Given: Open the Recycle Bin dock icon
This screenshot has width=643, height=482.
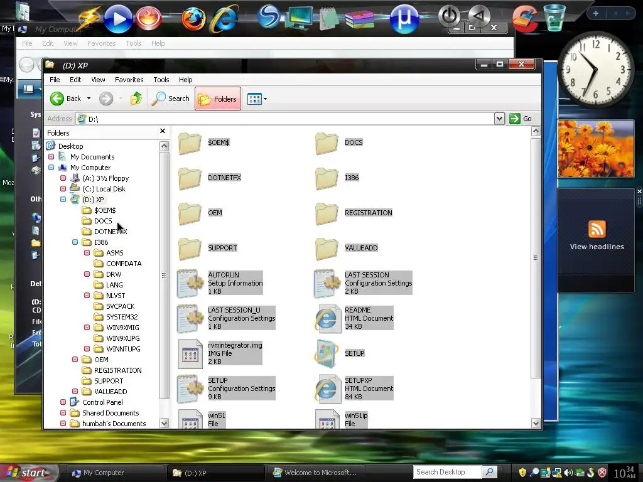Looking at the screenshot, I should tap(554, 18).
